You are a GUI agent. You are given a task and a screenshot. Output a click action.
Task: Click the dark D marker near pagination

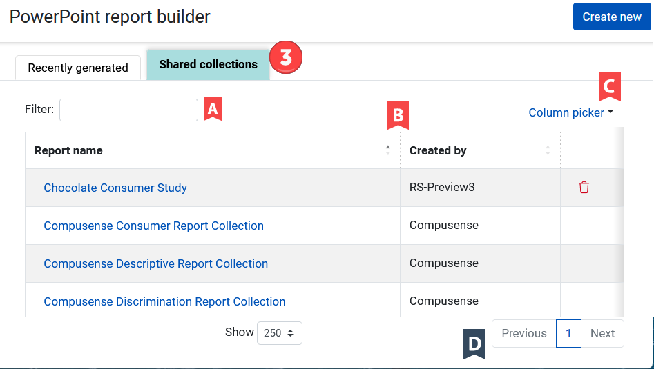click(x=474, y=346)
